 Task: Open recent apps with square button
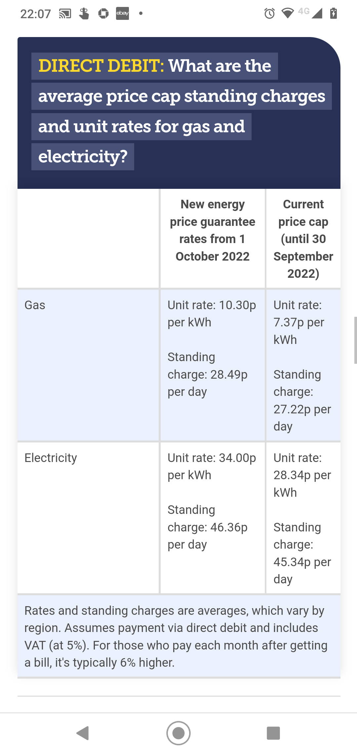point(273,733)
